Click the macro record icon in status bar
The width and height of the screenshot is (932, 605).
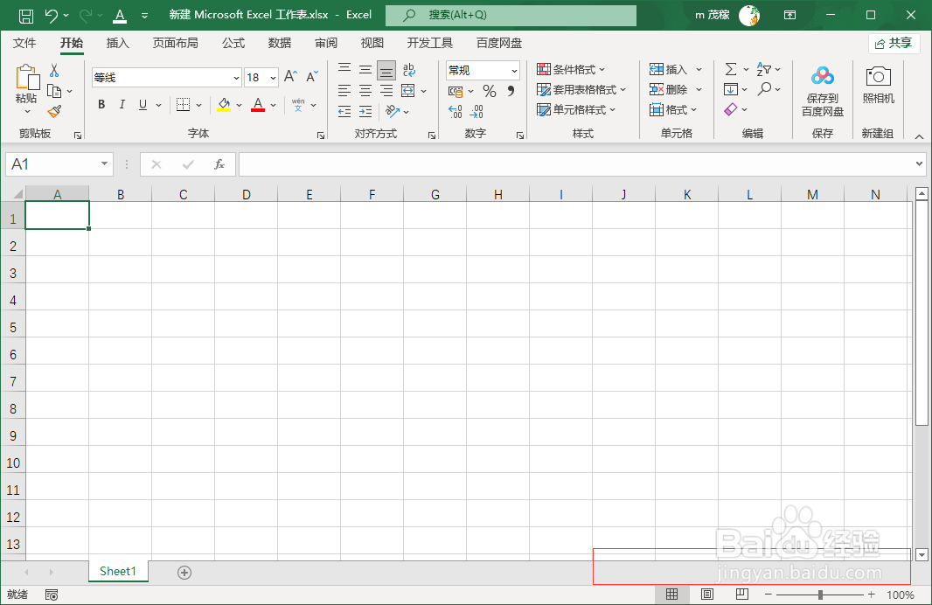(52, 595)
